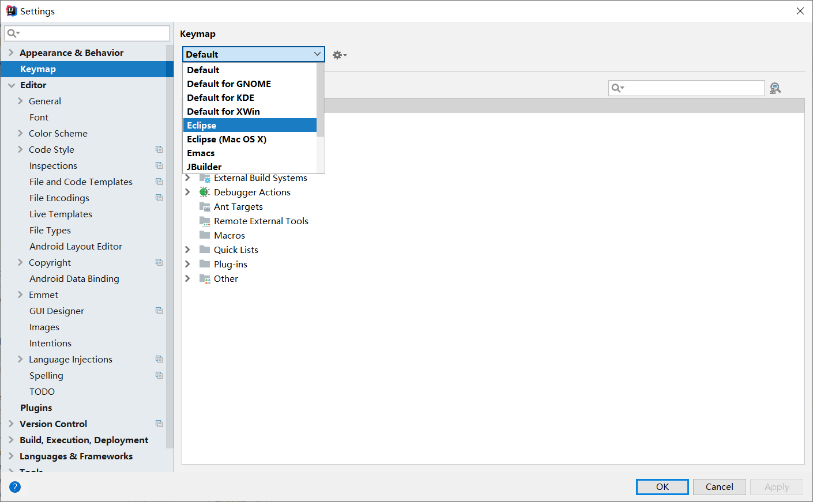
Task: Click project-level icon beside File and Code Templates
Action: (x=159, y=182)
